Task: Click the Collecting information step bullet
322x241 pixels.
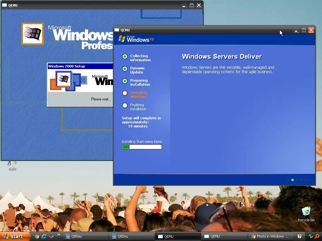Action: [125, 56]
